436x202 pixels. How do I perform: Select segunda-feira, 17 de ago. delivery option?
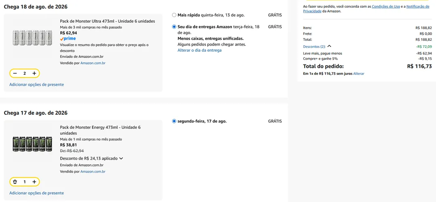174,121
